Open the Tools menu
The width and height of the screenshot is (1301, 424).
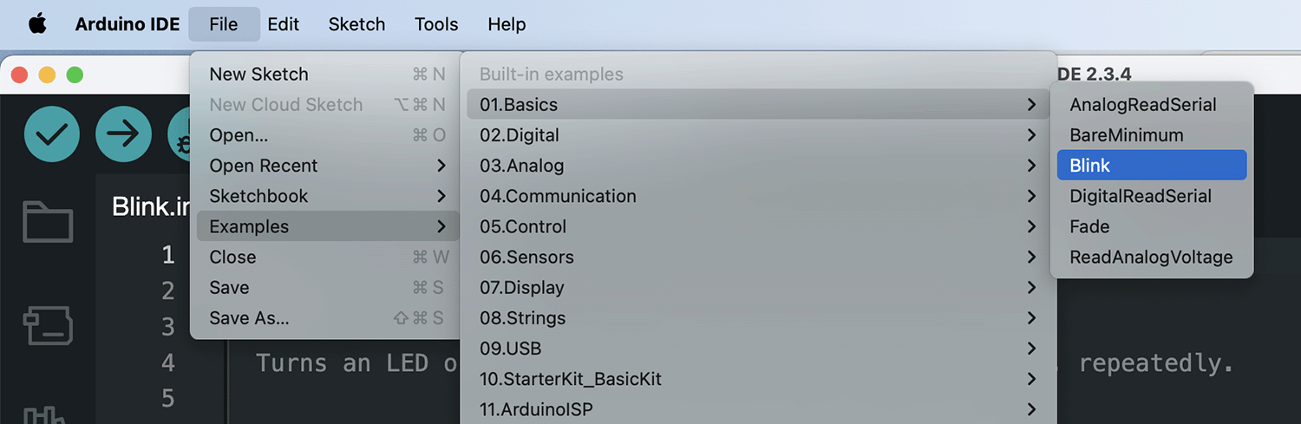[x=436, y=24]
